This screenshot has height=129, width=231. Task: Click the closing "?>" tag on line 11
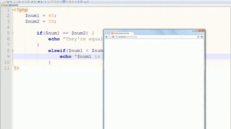tap(17, 68)
